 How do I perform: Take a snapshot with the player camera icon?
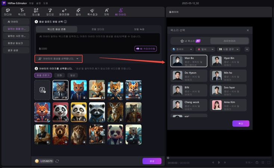[257, 162]
